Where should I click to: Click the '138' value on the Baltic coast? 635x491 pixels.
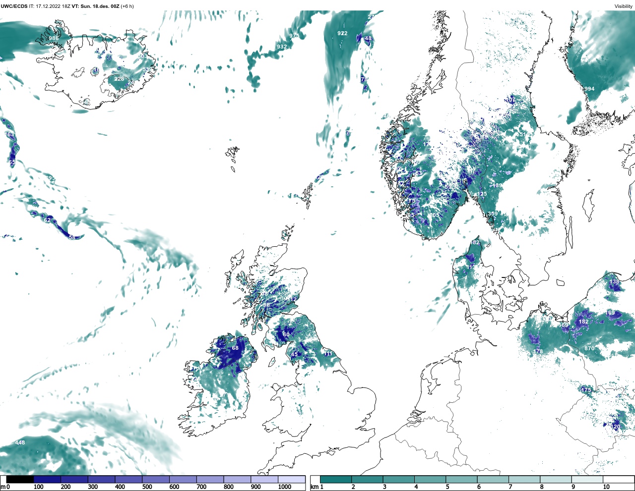(x=614, y=282)
